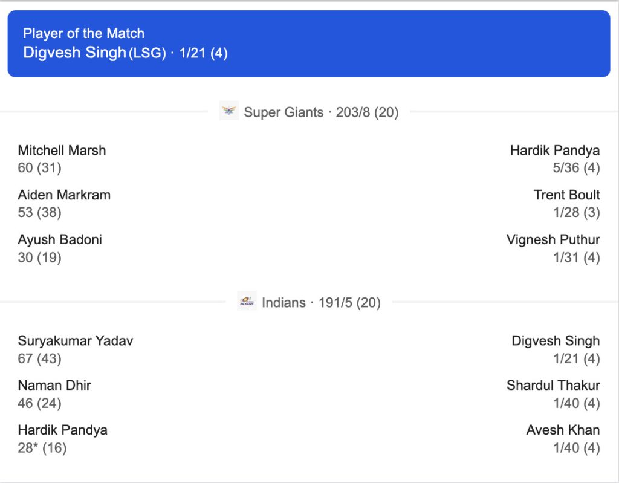
Task: Open Suryakumar Yadav's player entry
Action: point(76,341)
